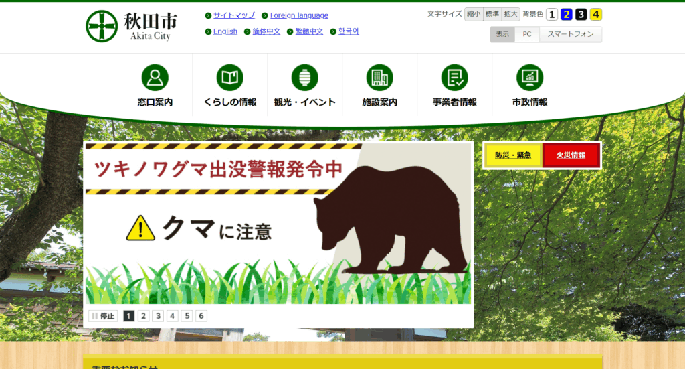Reset text size to 標準
Image resolution: width=685 pixels, height=369 pixels.
pyautogui.click(x=492, y=14)
